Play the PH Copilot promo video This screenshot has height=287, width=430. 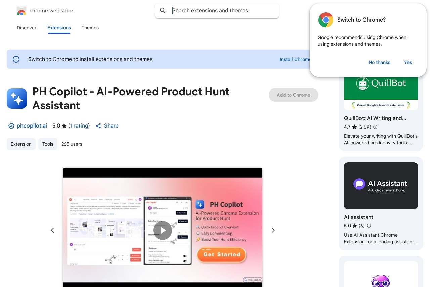[163, 230]
